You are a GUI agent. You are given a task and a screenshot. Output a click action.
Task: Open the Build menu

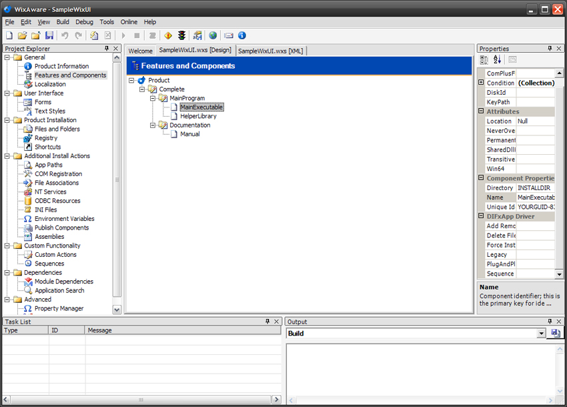(63, 22)
